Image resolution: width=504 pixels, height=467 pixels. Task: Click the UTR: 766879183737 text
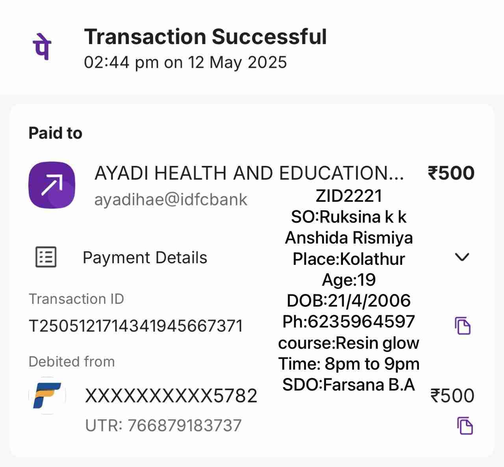(163, 426)
